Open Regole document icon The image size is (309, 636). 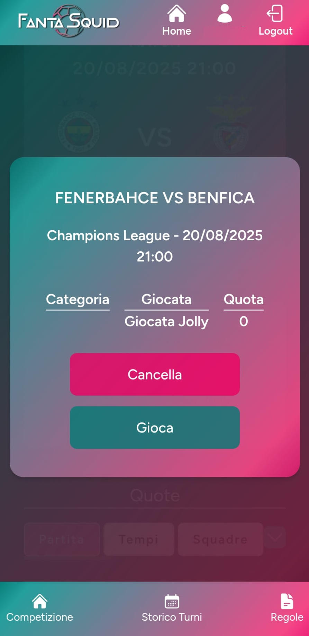[287, 602]
